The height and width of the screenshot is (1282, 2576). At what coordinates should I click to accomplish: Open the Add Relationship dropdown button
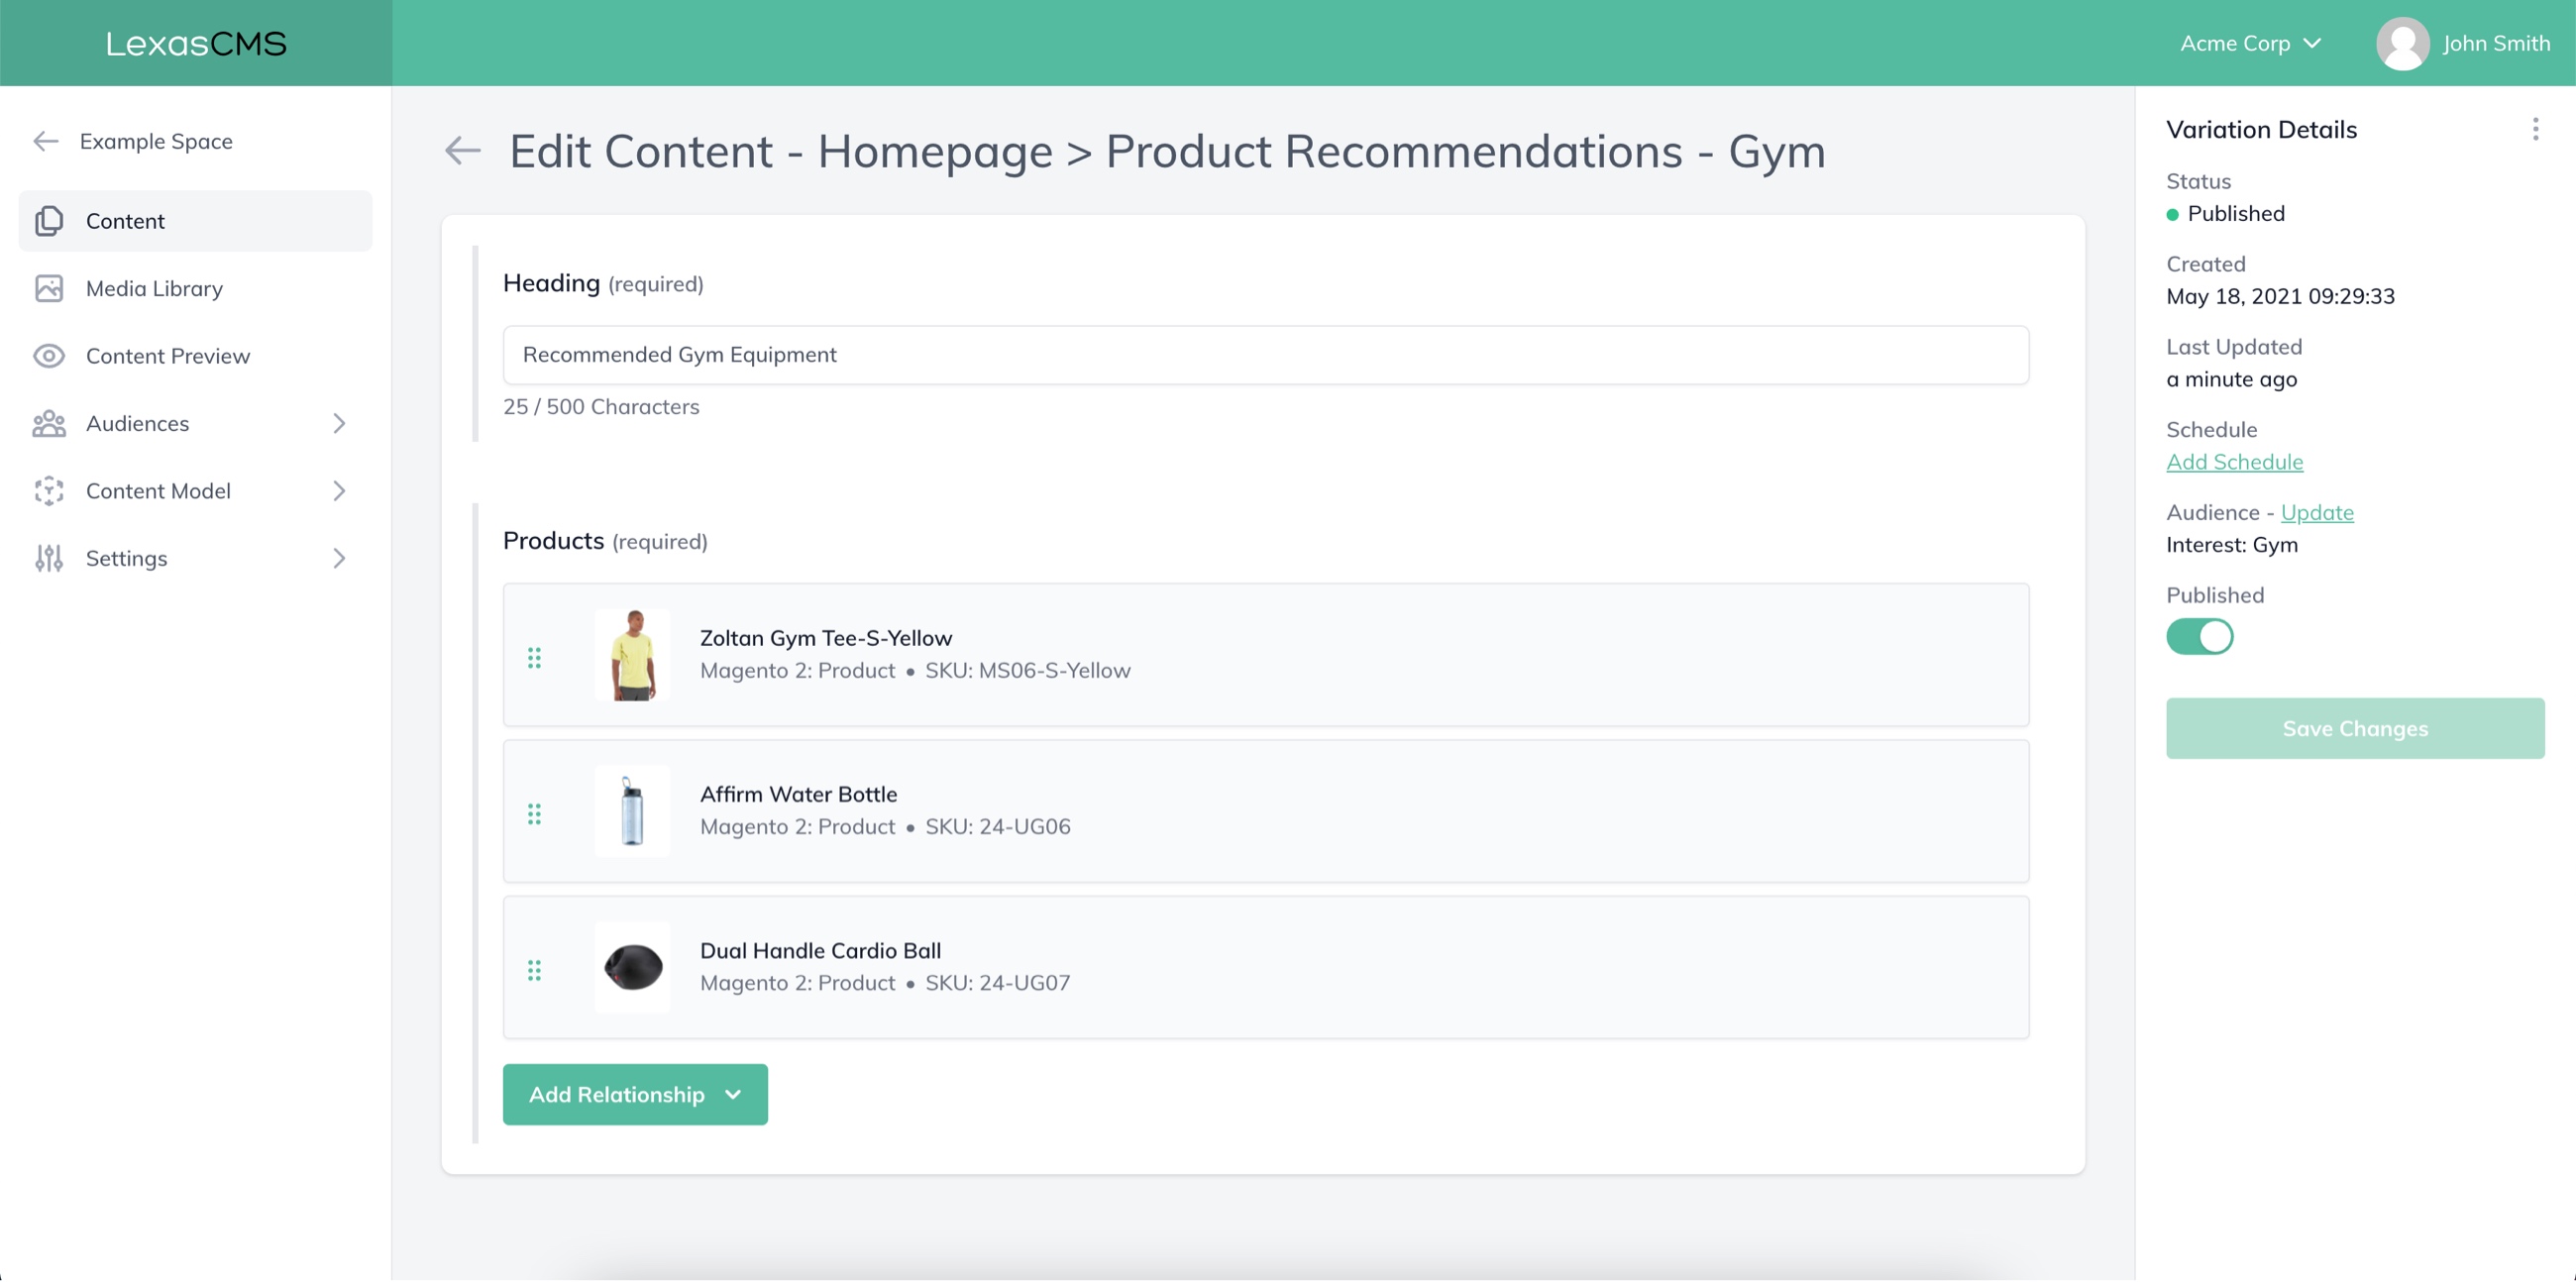pos(635,1094)
